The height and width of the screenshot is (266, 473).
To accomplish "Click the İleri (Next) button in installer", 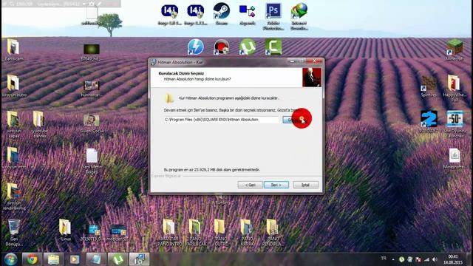I will (276, 185).
